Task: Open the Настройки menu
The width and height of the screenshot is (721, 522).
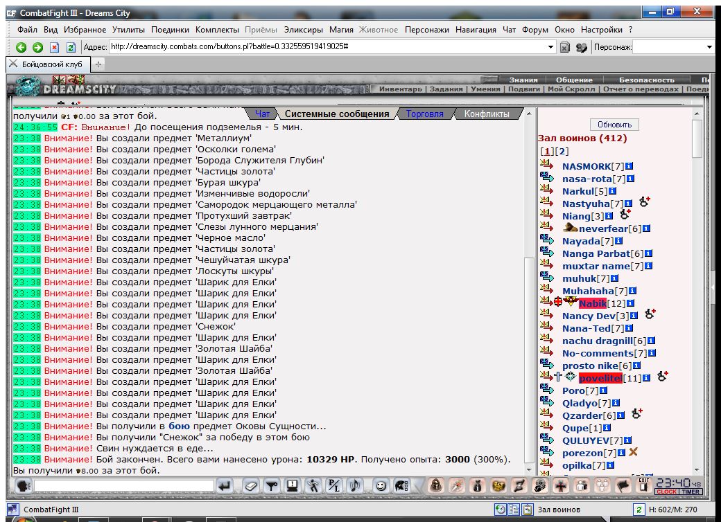Action: [x=602, y=30]
